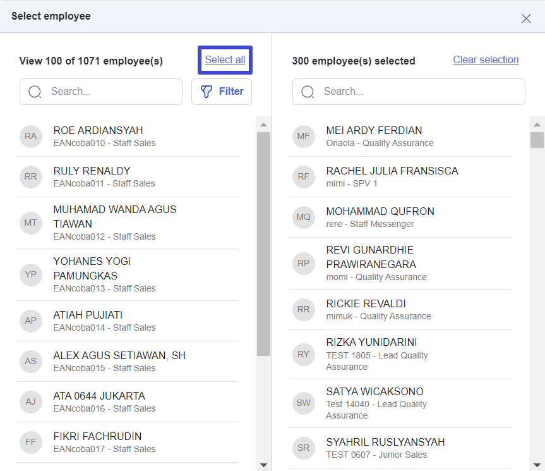The image size is (545, 471).
Task: Click the MT avatar for Muhamad Wanda
Action: [31, 223]
